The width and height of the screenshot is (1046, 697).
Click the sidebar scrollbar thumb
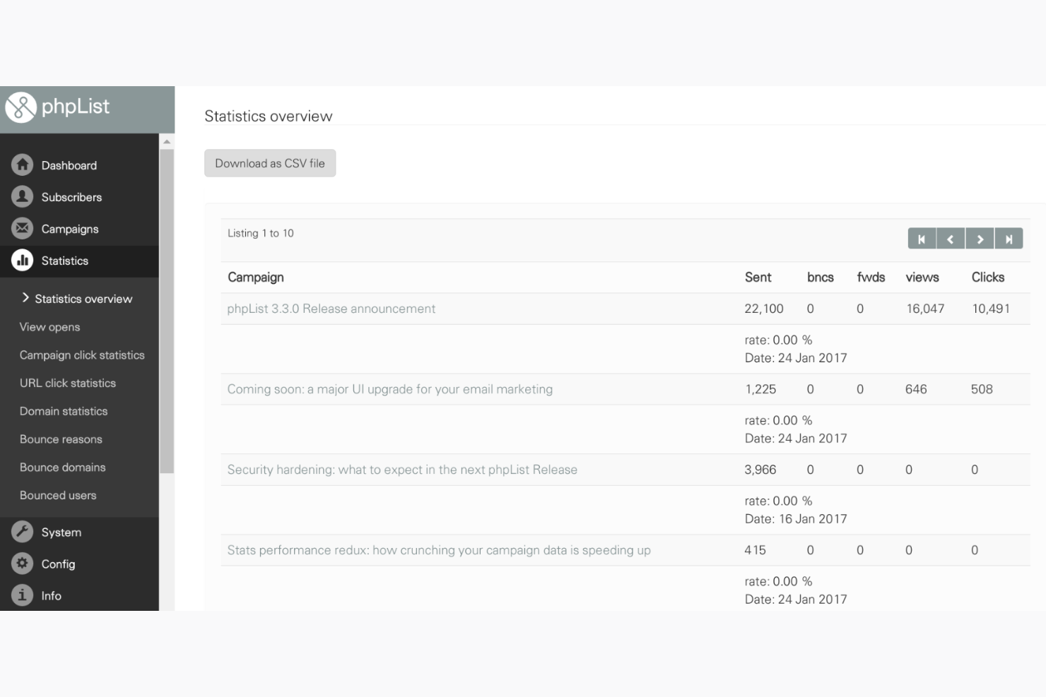point(167,311)
